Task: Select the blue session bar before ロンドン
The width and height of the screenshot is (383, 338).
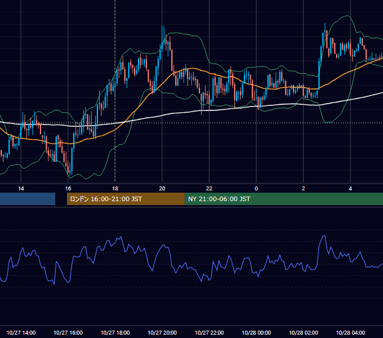Action: pos(28,199)
